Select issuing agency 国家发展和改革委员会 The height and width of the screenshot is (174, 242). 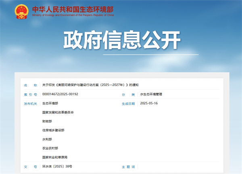[x=58, y=112]
